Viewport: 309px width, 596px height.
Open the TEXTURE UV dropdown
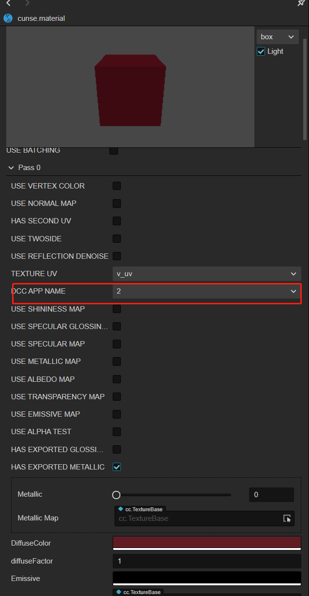click(x=206, y=274)
